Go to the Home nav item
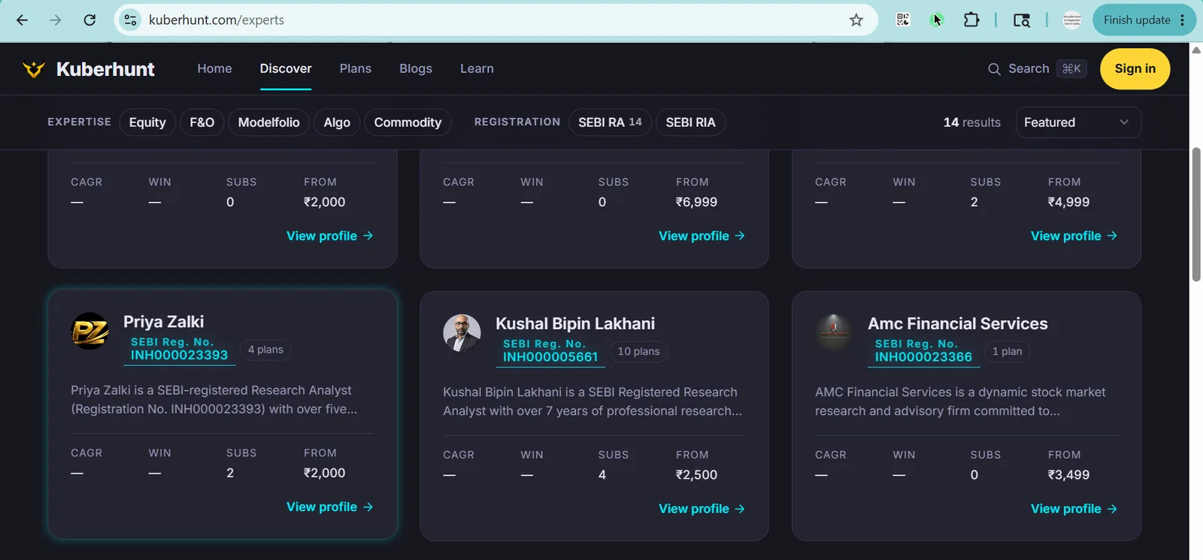The image size is (1203, 560). 214,68
